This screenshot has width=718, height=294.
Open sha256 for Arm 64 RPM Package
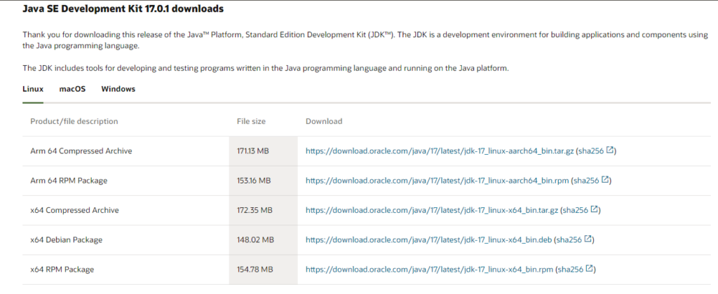587,181
